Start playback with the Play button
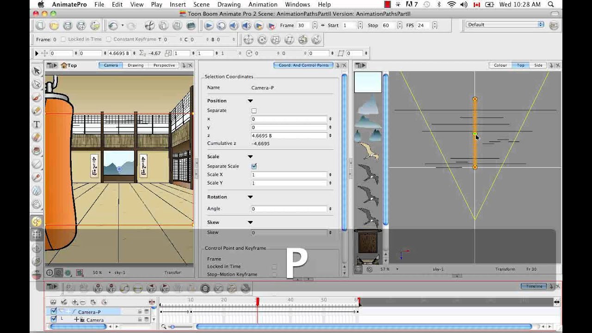 coord(209,25)
